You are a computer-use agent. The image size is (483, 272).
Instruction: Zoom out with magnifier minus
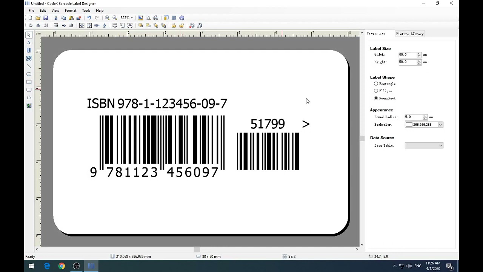click(x=115, y=18)
